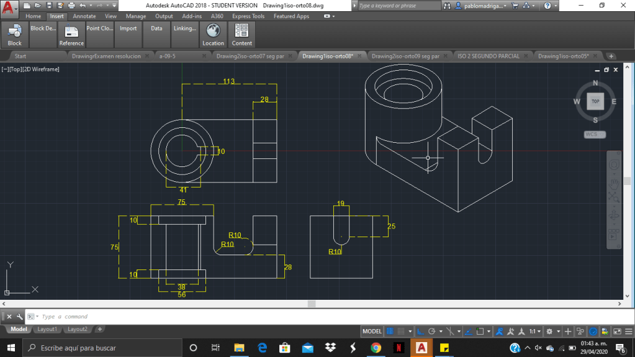Select the Pan hand tool in navigation bar

click(614, 183)
